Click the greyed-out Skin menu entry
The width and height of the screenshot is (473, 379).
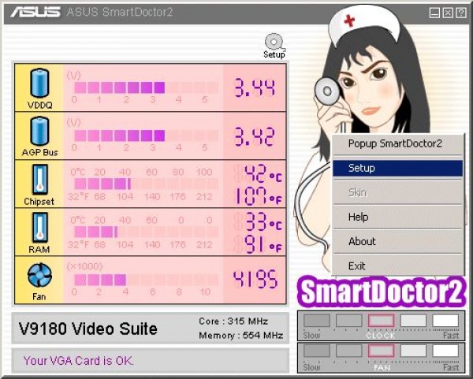[x=397, y=192]
